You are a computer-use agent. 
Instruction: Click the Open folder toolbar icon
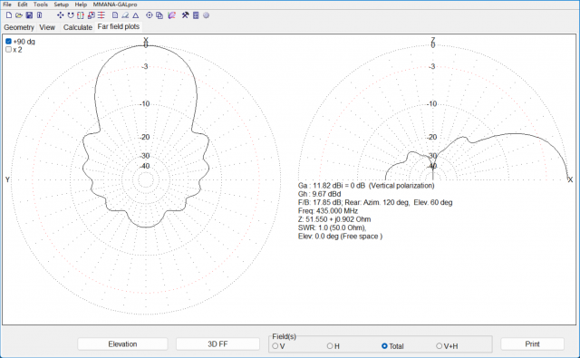pos(19,15)
